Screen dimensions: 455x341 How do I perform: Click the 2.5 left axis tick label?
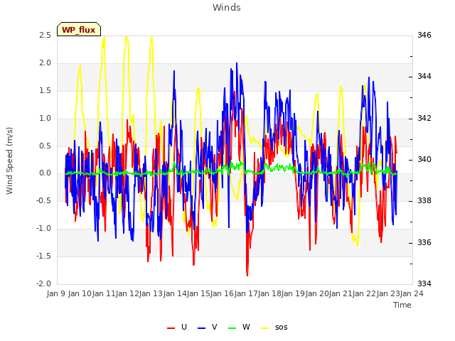pos(45,35)
